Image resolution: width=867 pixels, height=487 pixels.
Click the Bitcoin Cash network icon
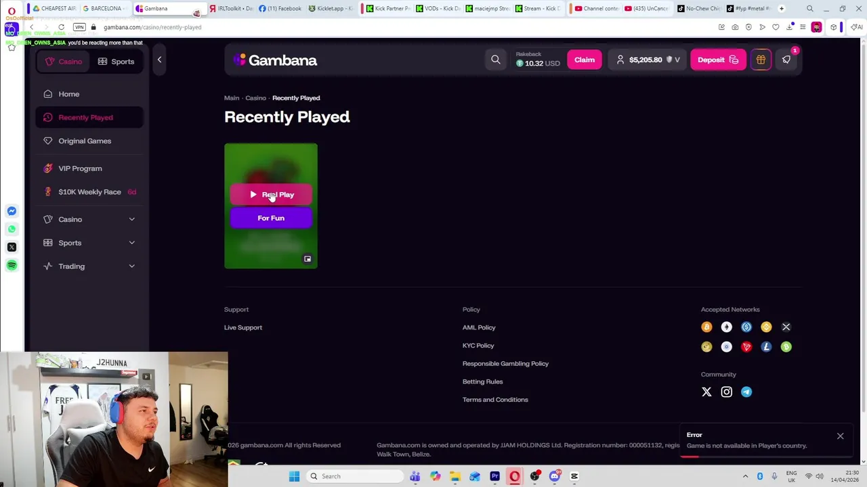(x=786, y=347)
